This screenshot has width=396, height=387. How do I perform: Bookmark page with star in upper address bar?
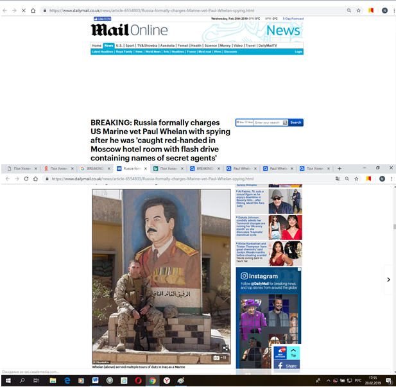pyautogui.click(x=358, y=11)
